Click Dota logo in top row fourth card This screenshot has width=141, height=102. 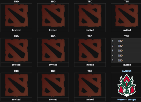[x=127, y=15]
